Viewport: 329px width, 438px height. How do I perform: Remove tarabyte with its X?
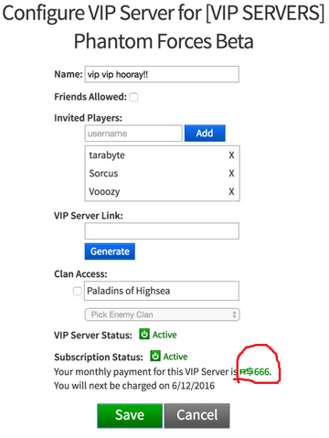tap(231, 155)
